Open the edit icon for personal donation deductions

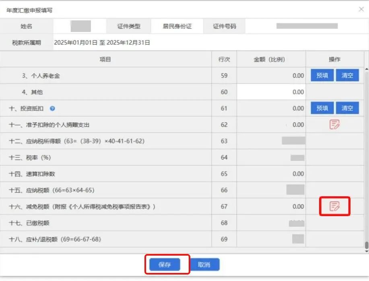tap(334, 125)
